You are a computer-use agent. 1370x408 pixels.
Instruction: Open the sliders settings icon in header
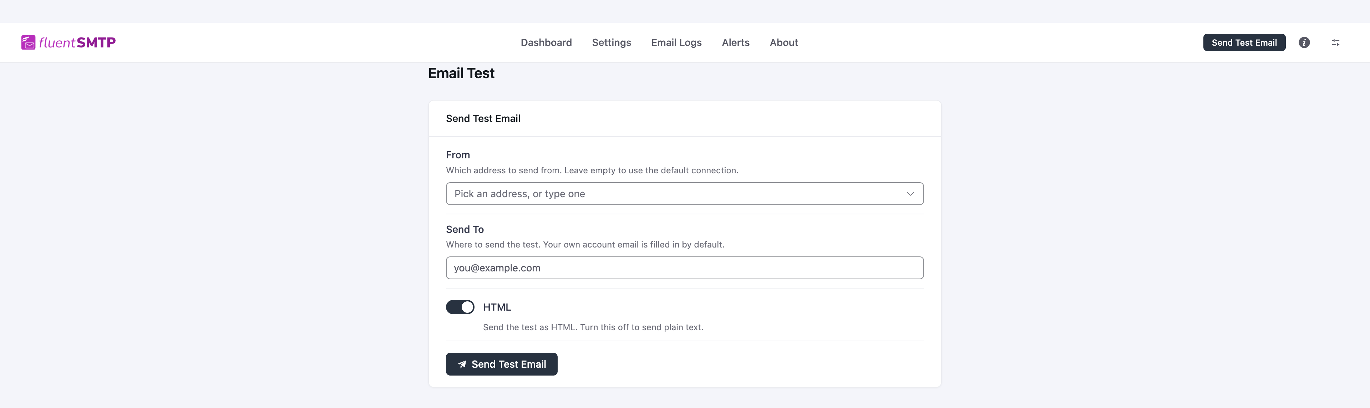(1335, 42)
